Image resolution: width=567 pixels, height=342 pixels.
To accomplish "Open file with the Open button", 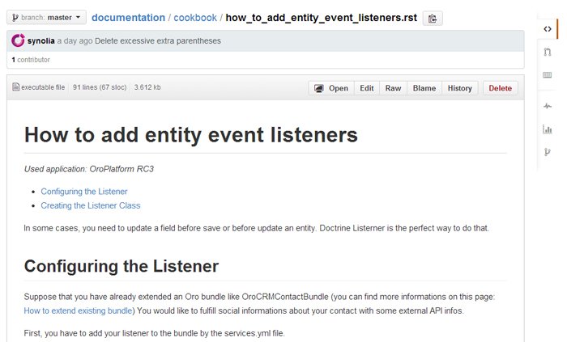I will [x=330, y=88].
